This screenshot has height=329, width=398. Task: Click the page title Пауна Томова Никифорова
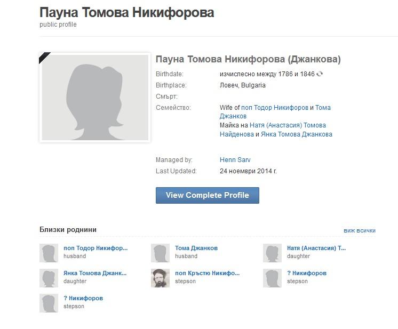click(126, 13)
